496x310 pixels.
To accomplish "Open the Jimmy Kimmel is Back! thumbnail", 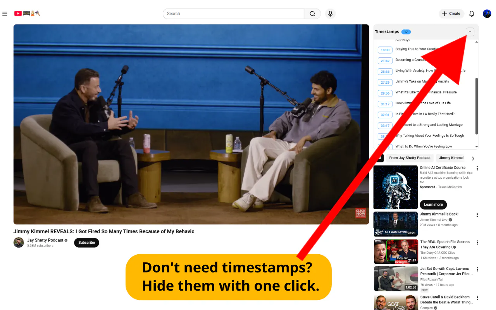I will click(x=396, y=224).
